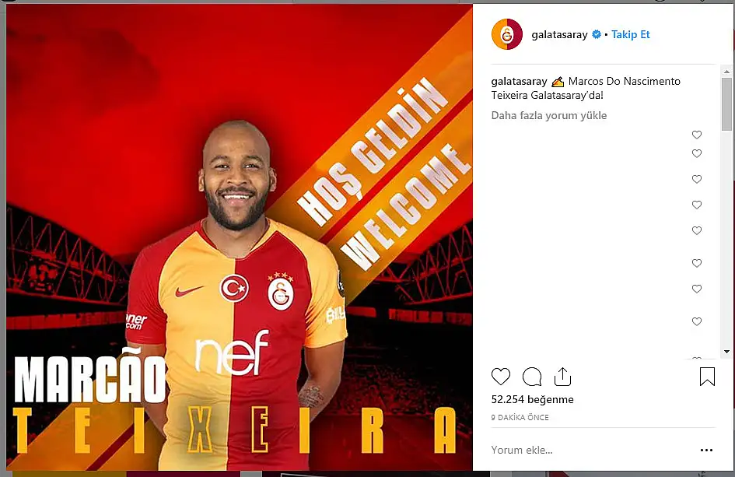The image size is (735, 477).
Task: Click the comments scrollbar thumb
Action: 726,104
